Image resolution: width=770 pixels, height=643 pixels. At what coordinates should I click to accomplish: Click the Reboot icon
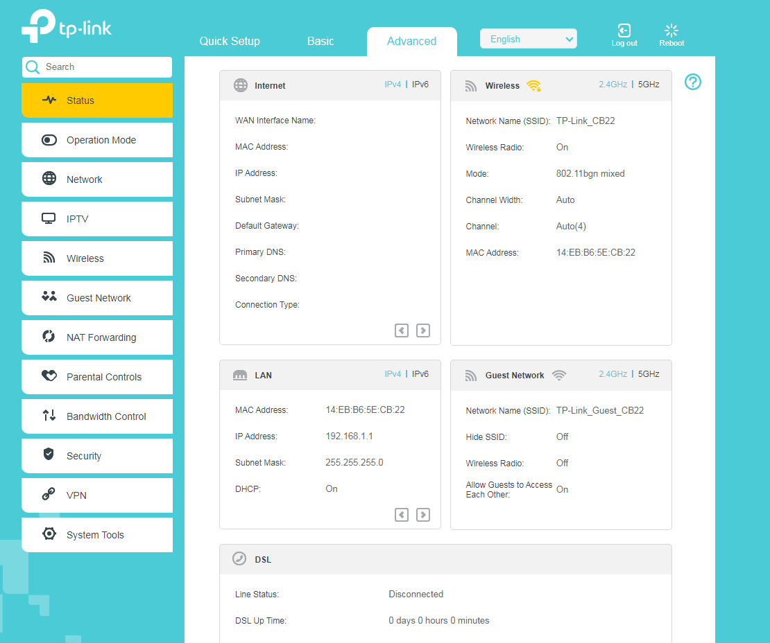[671, 30]
